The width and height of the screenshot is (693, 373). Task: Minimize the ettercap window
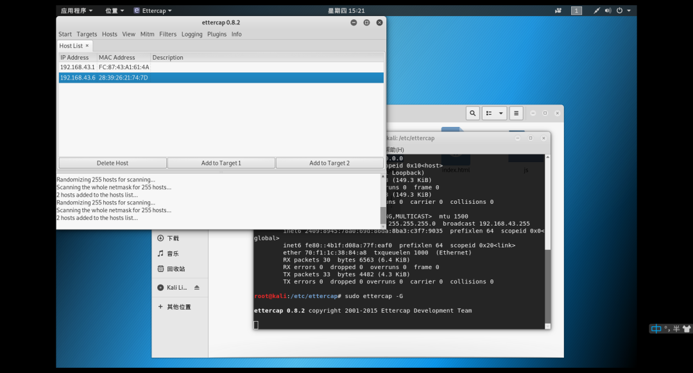[x=354, y=22]
